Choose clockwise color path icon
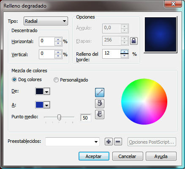Screen dimensions: 185x169 (100, 114)
